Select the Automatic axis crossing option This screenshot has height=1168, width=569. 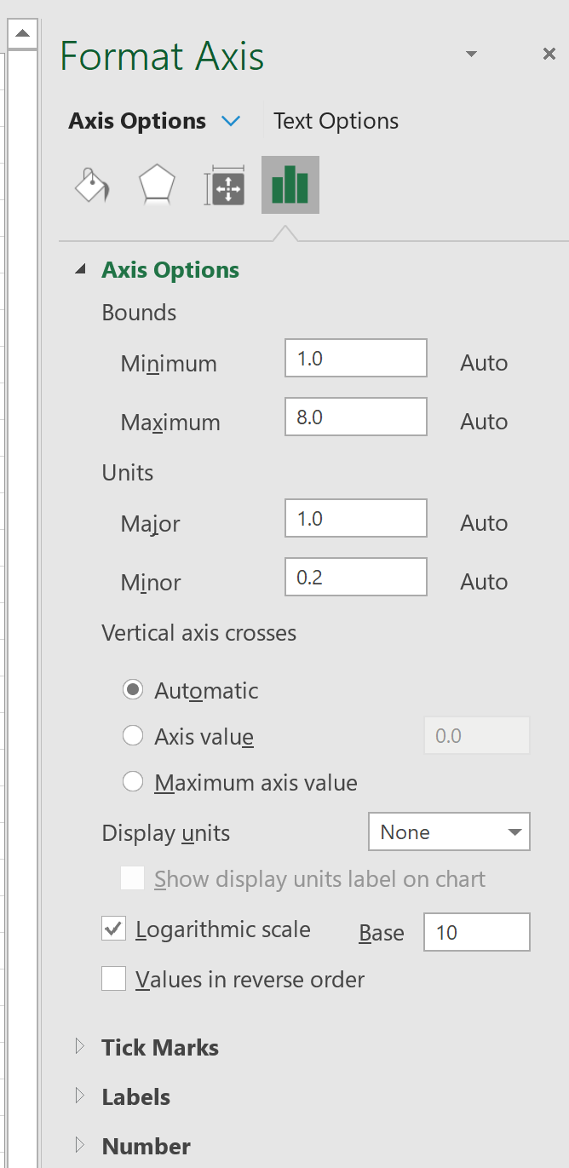(x=133, y=690)
